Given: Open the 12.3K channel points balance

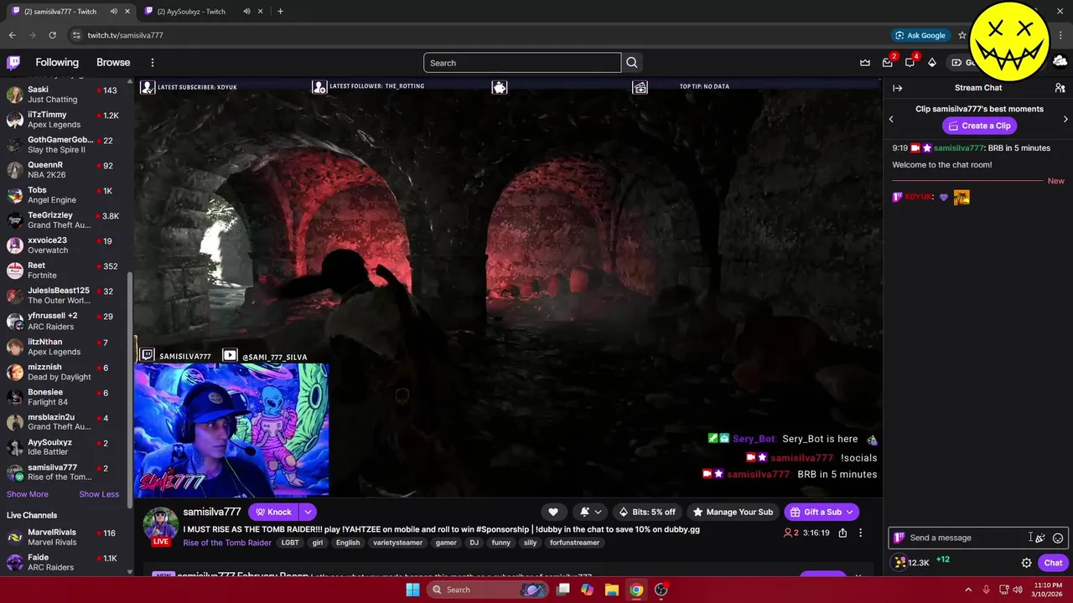Looking at the screenshot, I should (912, 563).
